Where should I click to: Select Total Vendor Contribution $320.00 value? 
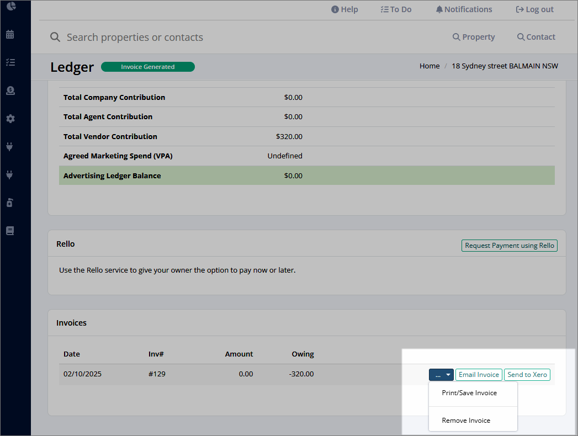289,137
